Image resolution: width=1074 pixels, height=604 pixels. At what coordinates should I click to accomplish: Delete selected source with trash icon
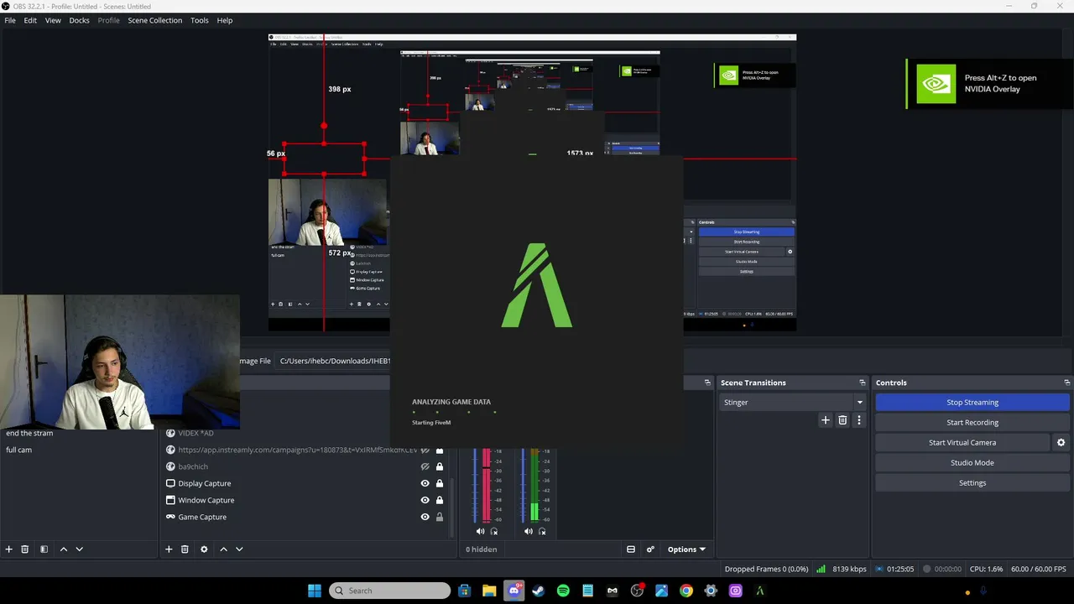coord(185,549)
